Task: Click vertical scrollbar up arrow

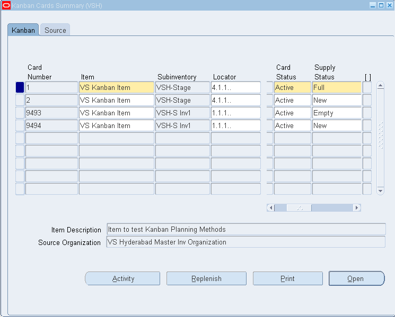Action: [x=380, y=86]
